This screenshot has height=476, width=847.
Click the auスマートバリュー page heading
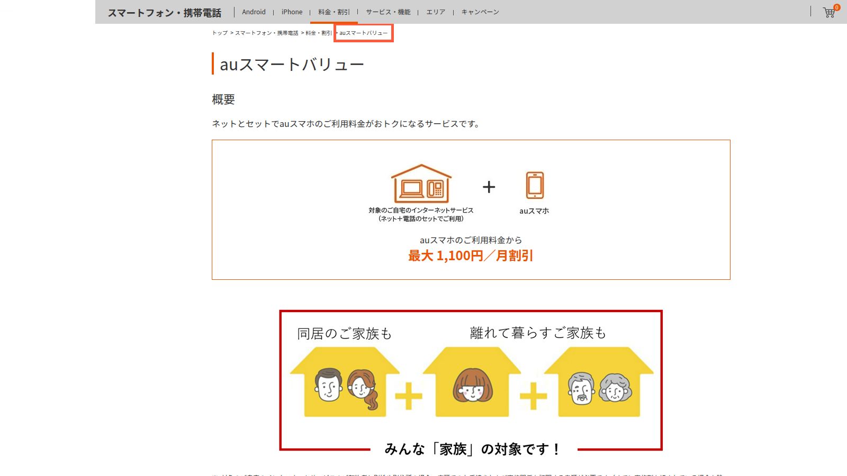coord(292,65)
